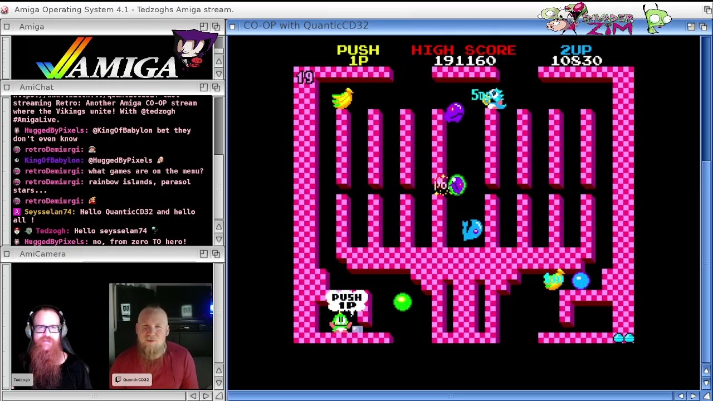
Task: Click the AmiCamera scroll right arrow
Action: pyautogui.click(x=206, y=396)
